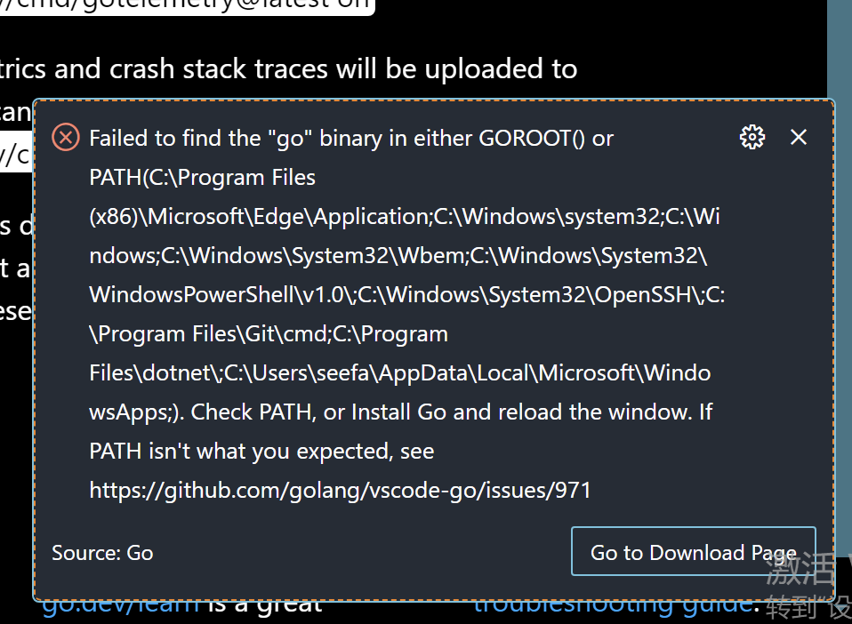
Task: Select the Source: Go label
Action: coord(102,553)
